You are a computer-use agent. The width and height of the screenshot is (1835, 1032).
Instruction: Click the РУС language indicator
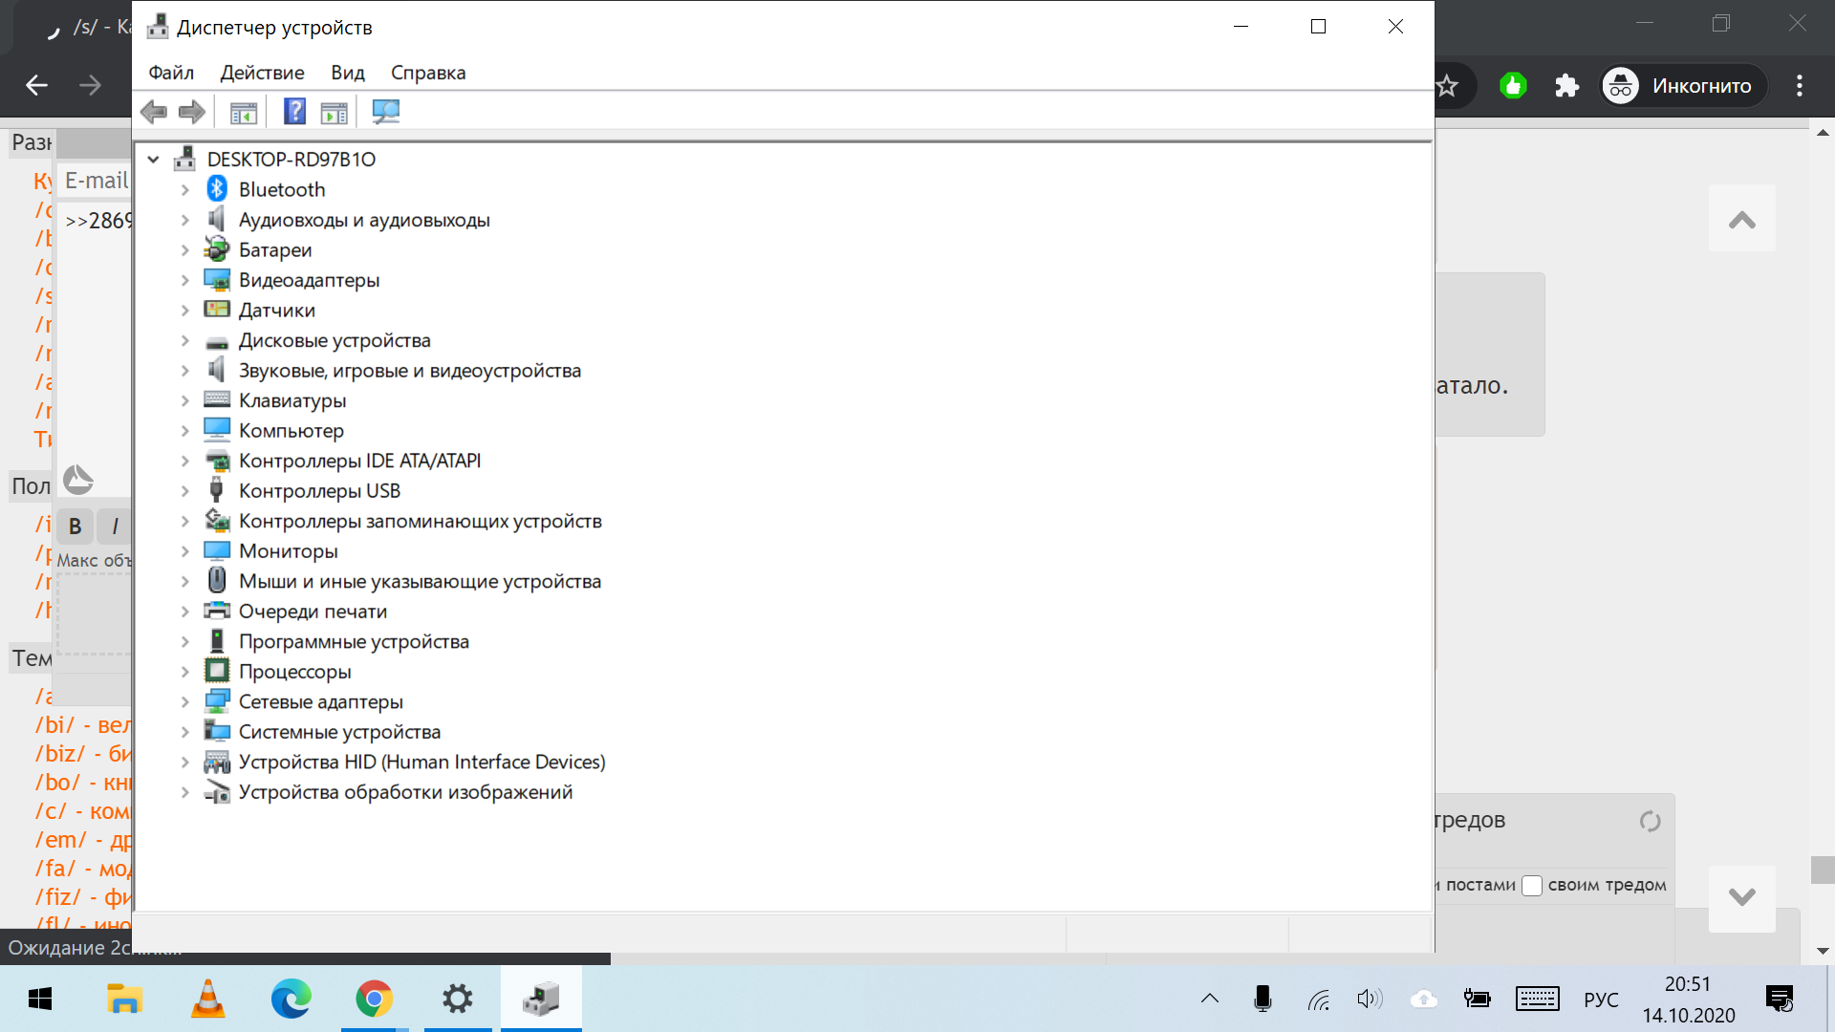1601,1000
